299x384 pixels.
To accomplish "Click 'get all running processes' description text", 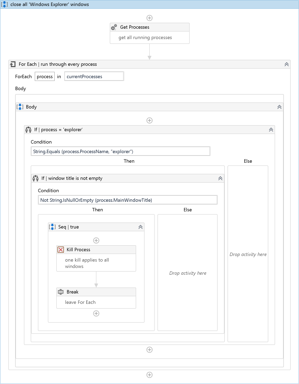I will [145, 37].
